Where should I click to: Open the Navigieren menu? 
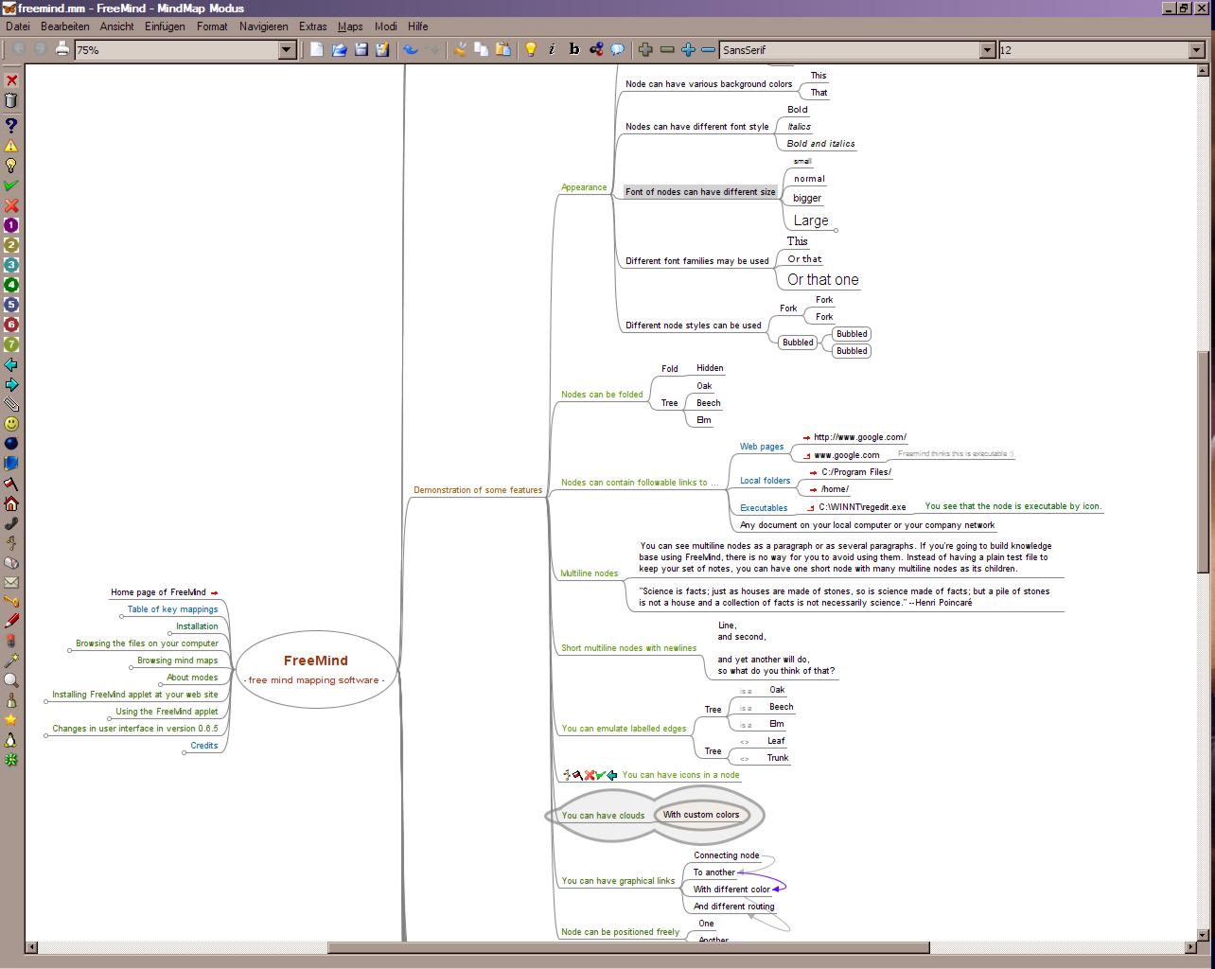(x=264, y=26)
